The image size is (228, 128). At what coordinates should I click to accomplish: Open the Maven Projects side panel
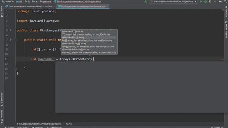pos(226,30)
